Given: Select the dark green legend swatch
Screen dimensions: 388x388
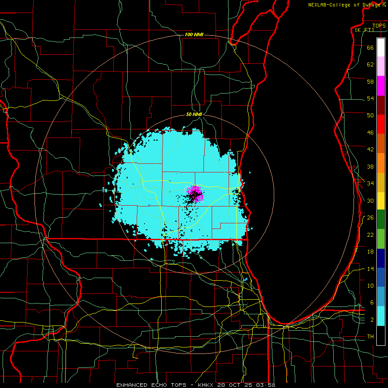Looking at the screenshot, I should pyautogui.click(x=381, y=219).
